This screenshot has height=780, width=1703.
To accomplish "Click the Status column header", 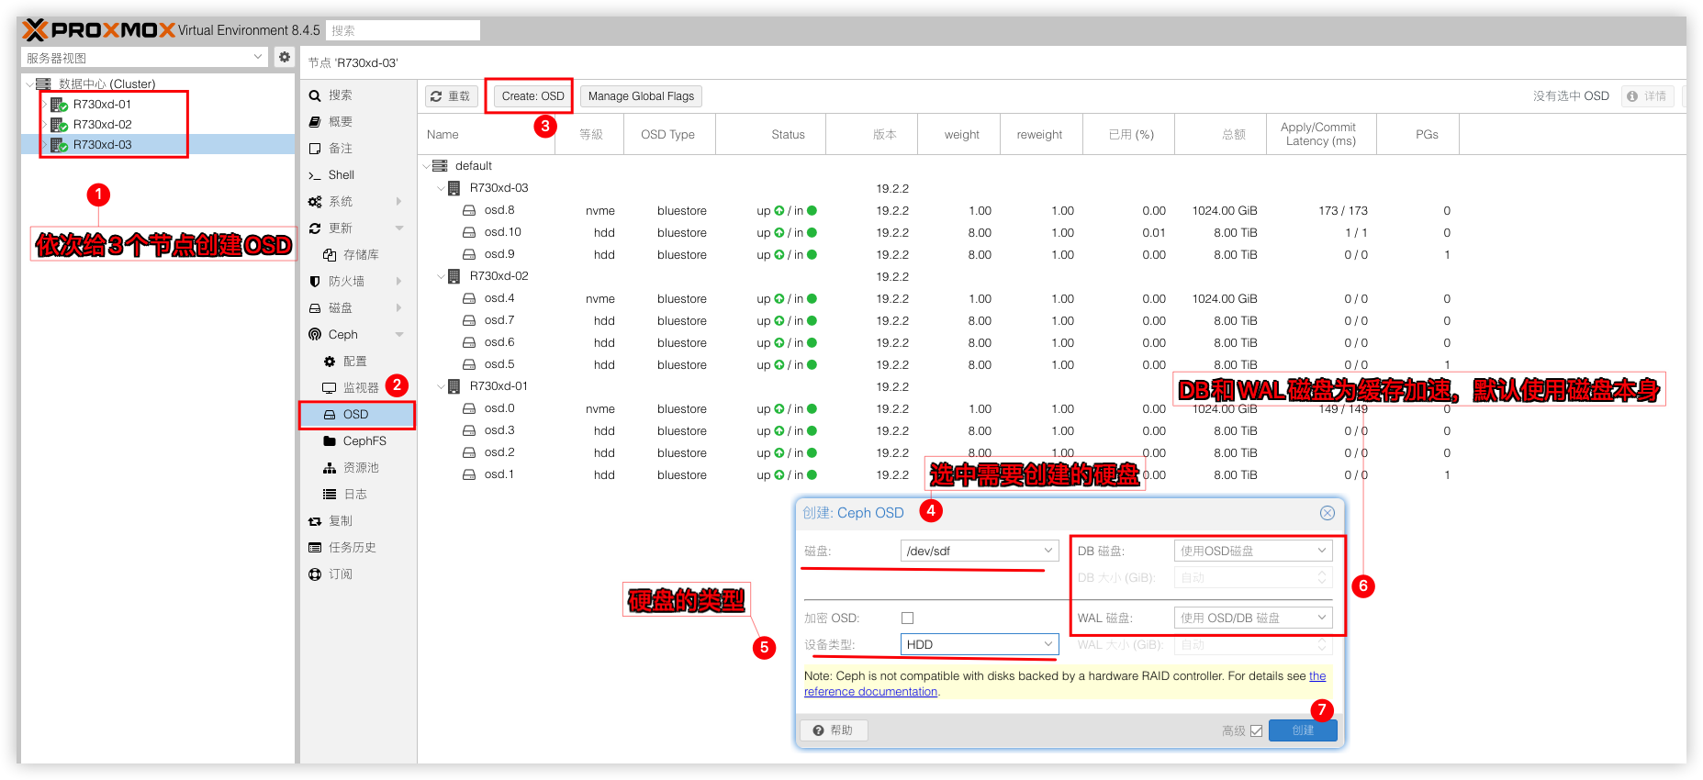I will tap(770, 134).
